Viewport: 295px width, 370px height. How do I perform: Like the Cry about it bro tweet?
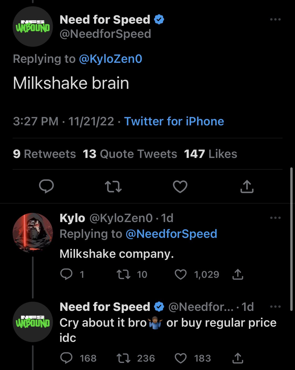click(x=181, y=358)
